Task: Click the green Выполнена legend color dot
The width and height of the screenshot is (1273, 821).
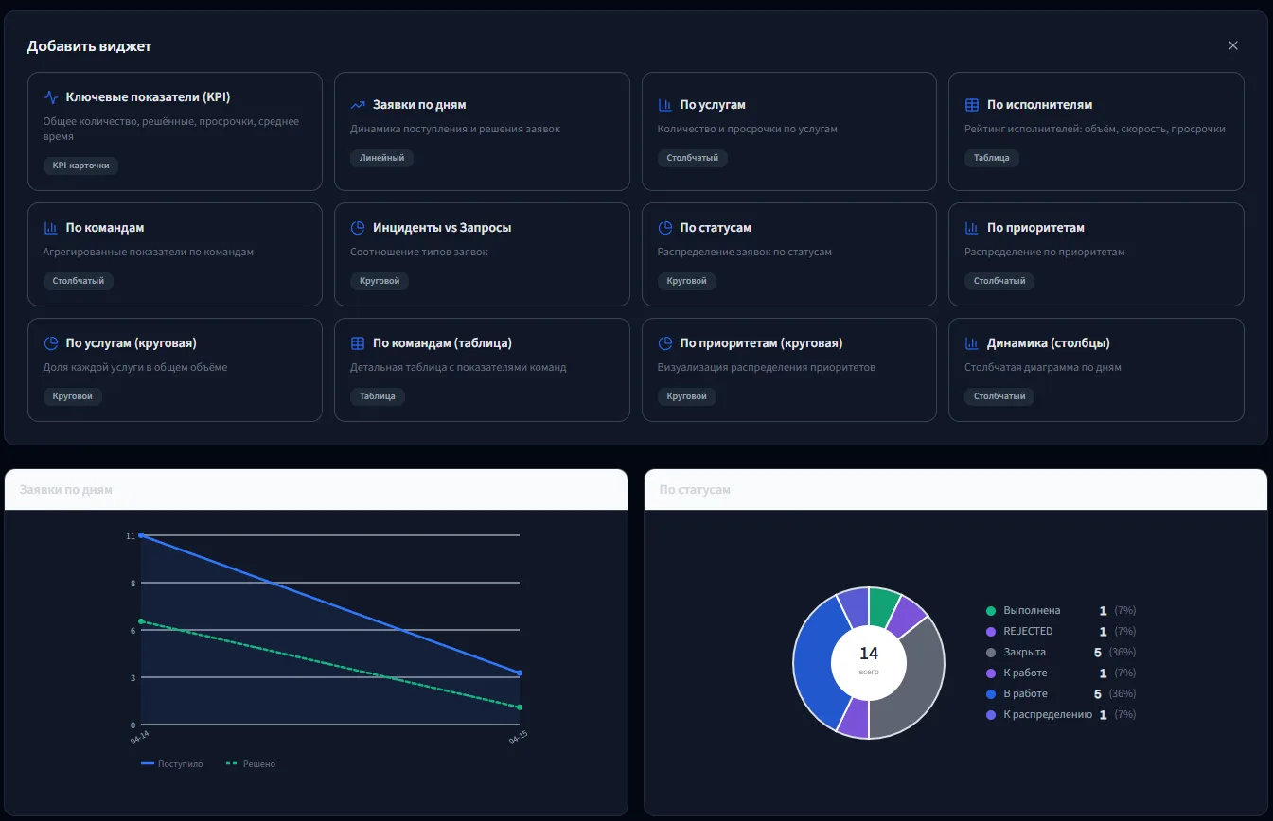Action: (991, 611)
